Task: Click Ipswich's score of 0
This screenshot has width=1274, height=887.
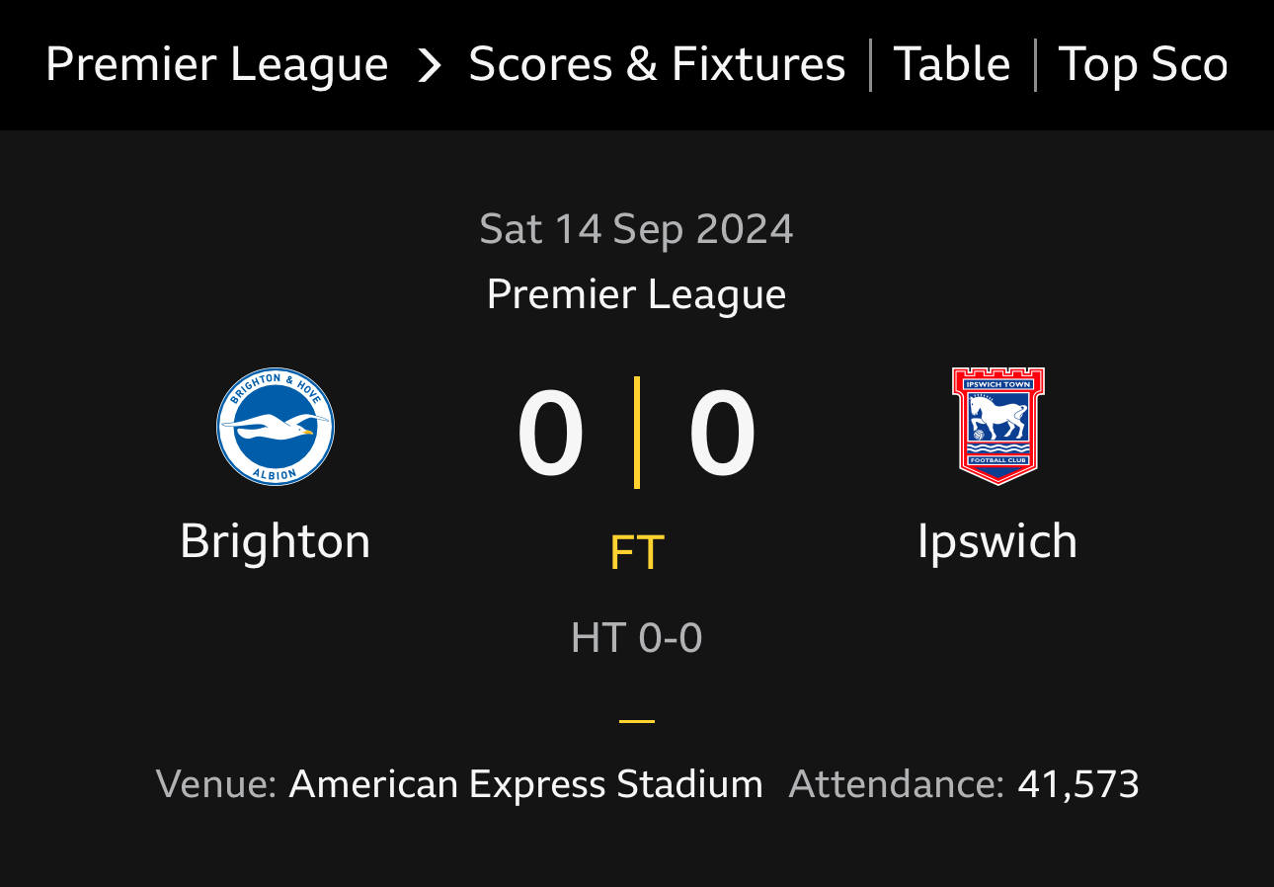Action: [723, 434]
